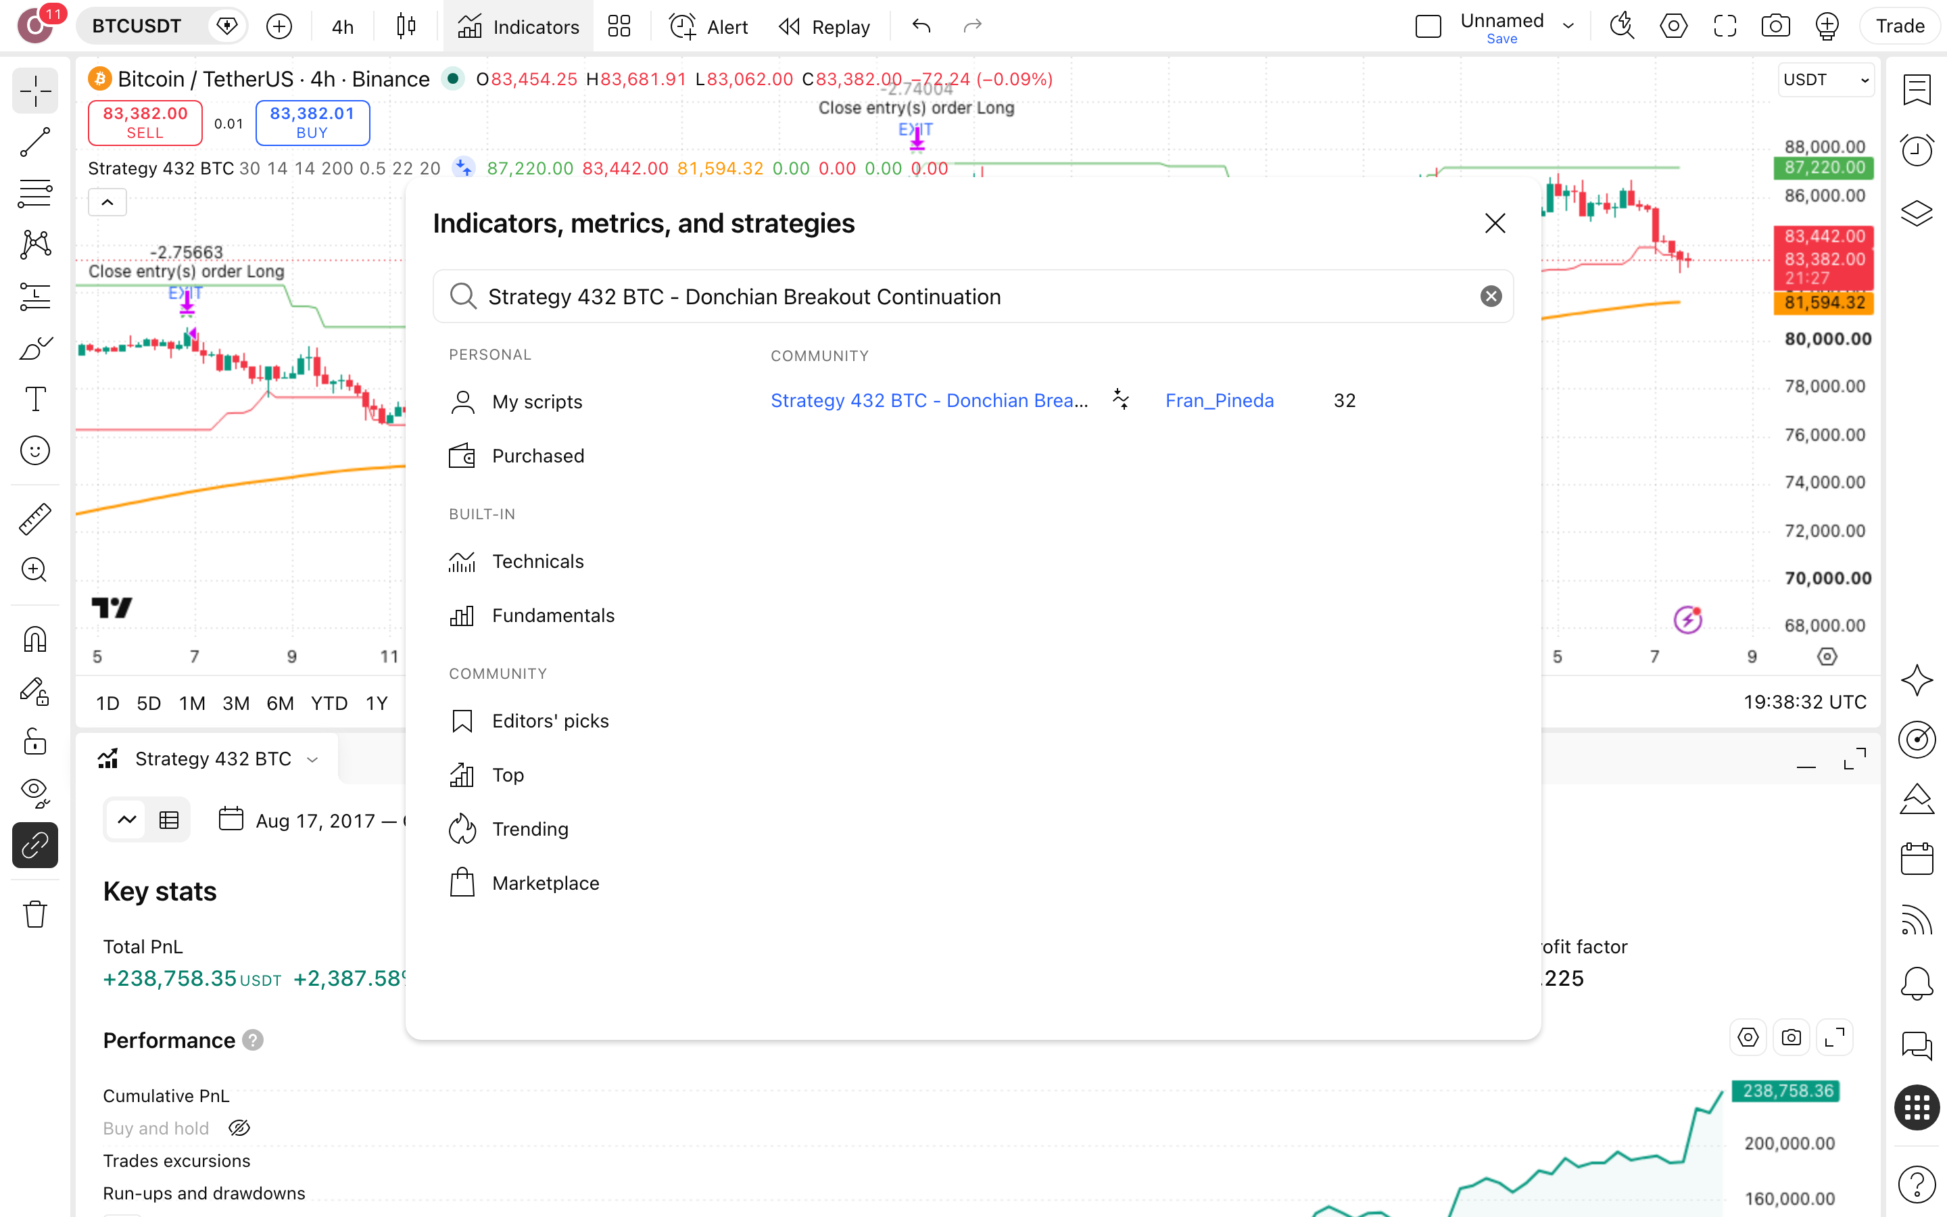Show Buy and hold line
This screenshot has width=1947, height=1217.
[x=239, y=1128]
